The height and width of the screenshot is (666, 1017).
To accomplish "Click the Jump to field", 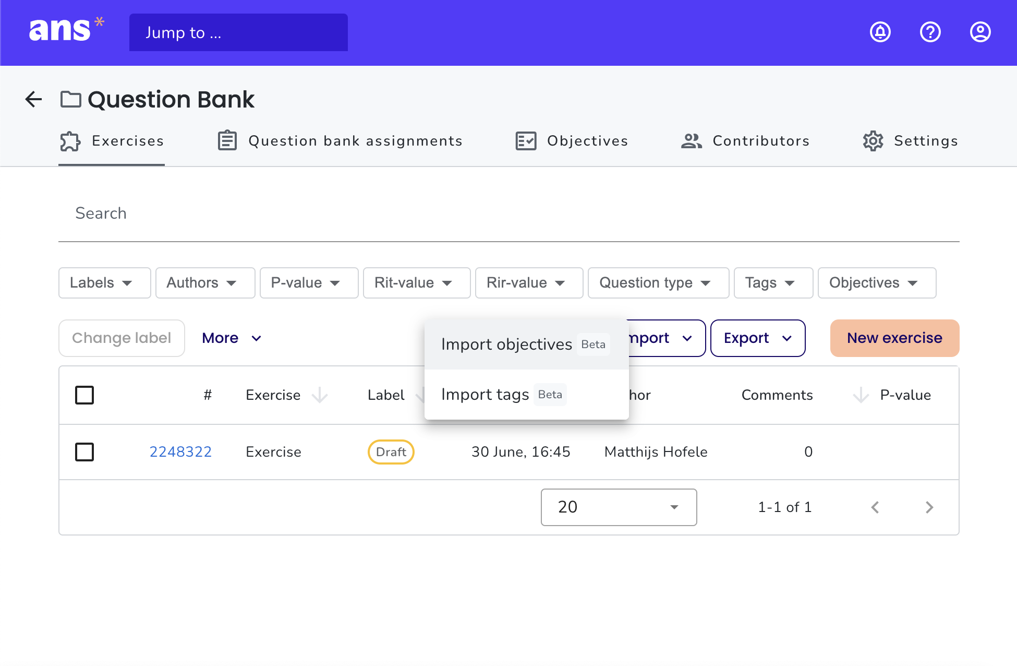I will (x=238, y=32).
